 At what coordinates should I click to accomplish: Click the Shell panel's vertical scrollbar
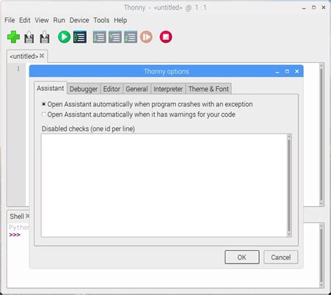pos(321,255)
